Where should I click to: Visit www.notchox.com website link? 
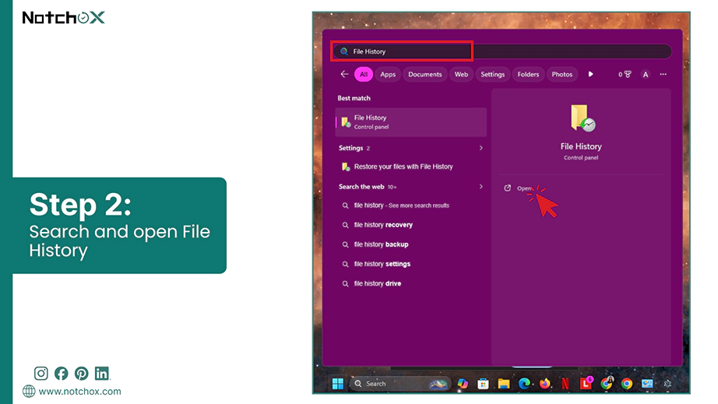(x=79, y=392)
